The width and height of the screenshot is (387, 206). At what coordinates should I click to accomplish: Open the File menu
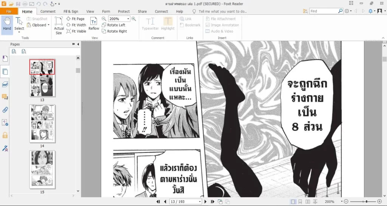click(x=9, y=11)
